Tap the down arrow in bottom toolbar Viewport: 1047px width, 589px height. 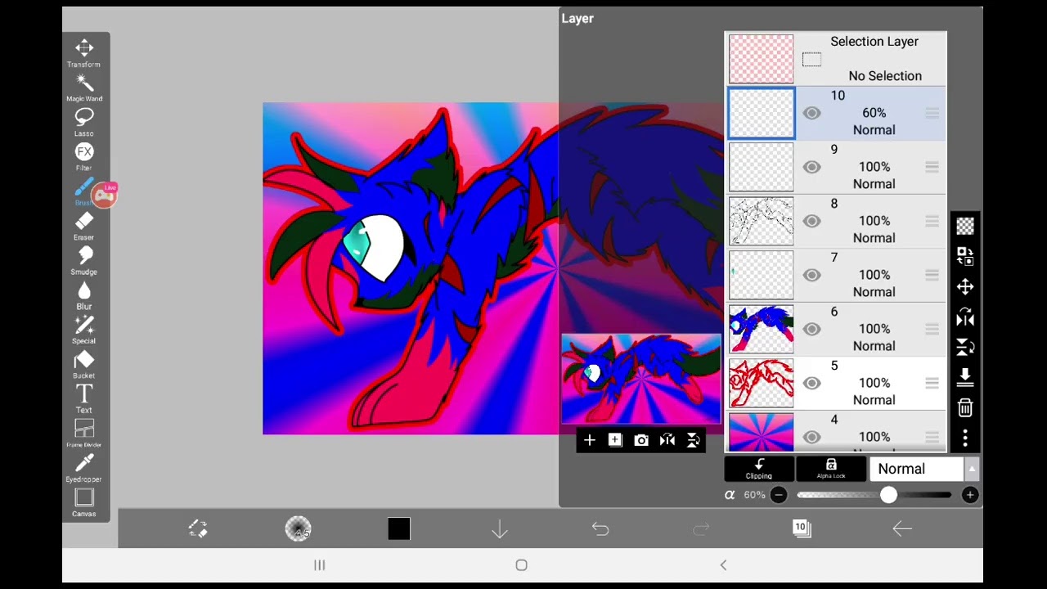[500, 528]
